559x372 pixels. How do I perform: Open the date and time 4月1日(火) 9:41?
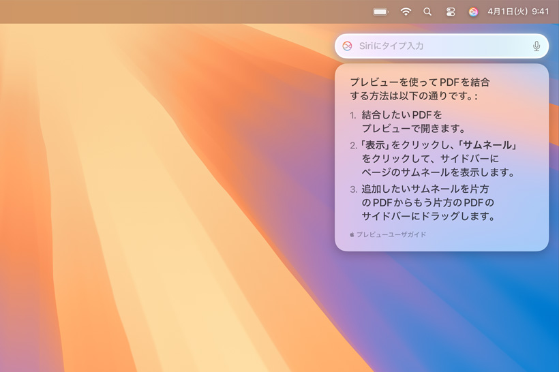click(x=518, y=12)
